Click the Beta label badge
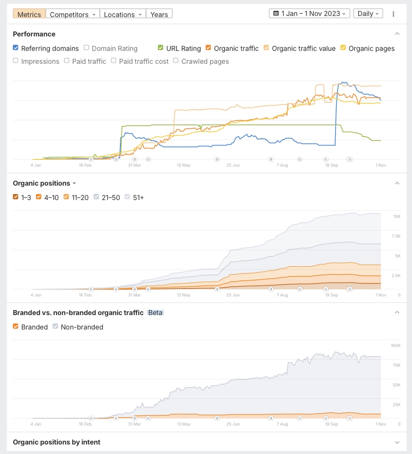 point(155,313)
